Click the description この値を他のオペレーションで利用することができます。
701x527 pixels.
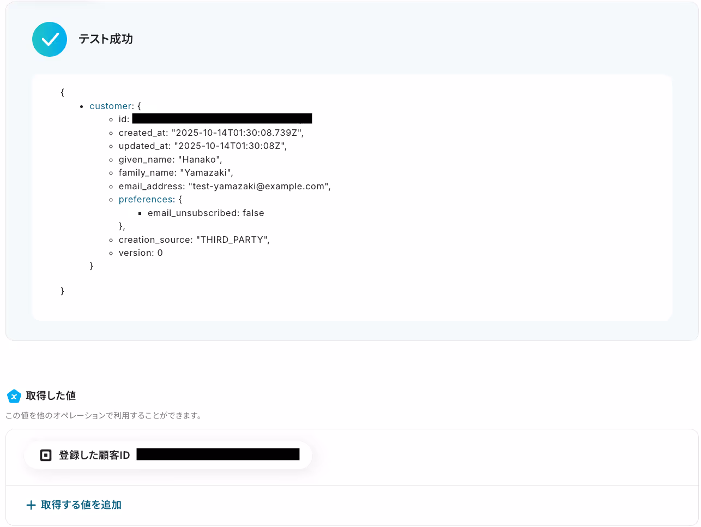[x=105, y=416]
